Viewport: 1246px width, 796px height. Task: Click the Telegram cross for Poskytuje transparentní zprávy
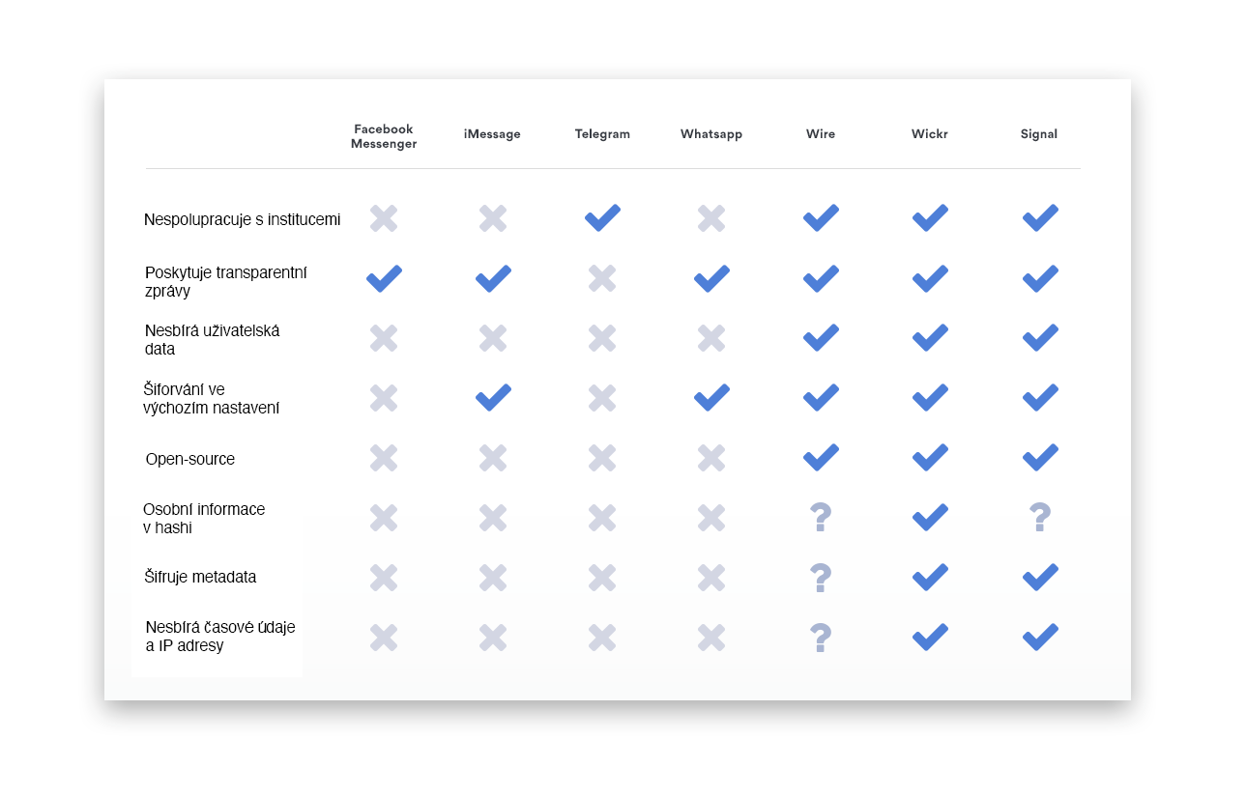click(602, 279)
